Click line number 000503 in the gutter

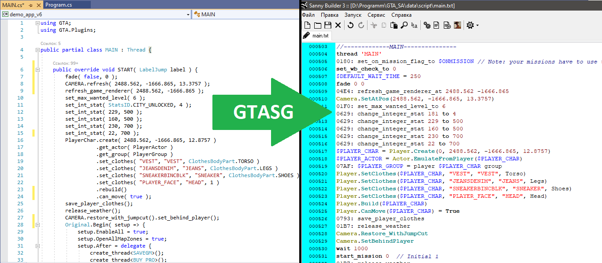(318, 47)
